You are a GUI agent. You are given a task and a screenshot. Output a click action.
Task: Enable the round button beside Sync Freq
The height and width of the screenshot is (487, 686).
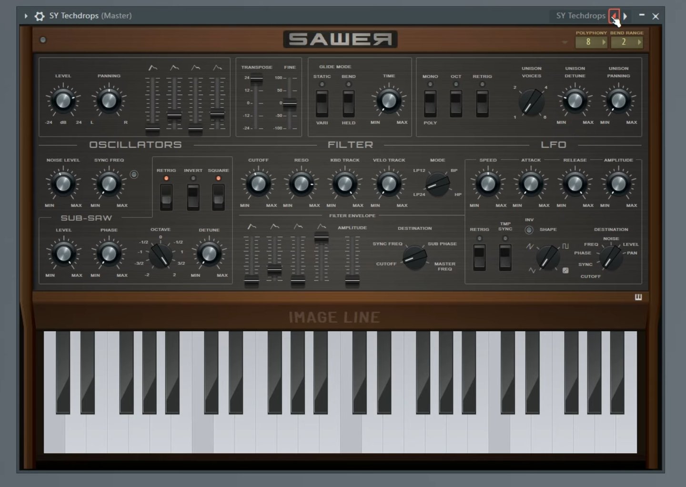click(x=134, y=174)
